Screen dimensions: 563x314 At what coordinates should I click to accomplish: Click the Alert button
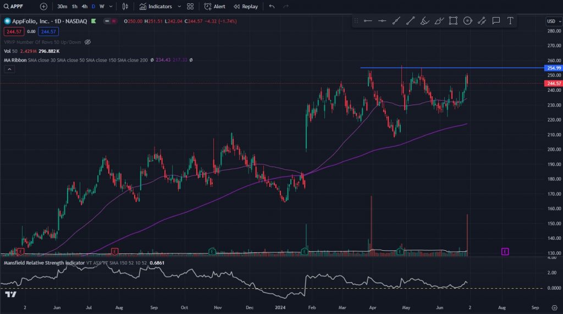coord(214,7)
